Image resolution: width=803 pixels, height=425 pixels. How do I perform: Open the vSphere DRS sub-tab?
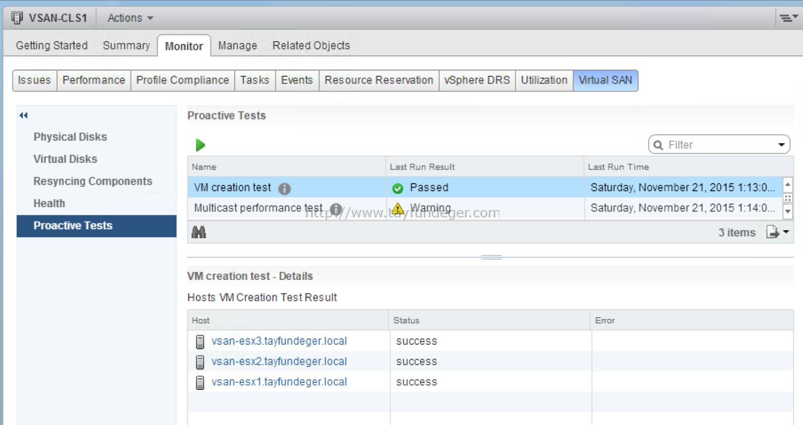(x=477, y=80)
